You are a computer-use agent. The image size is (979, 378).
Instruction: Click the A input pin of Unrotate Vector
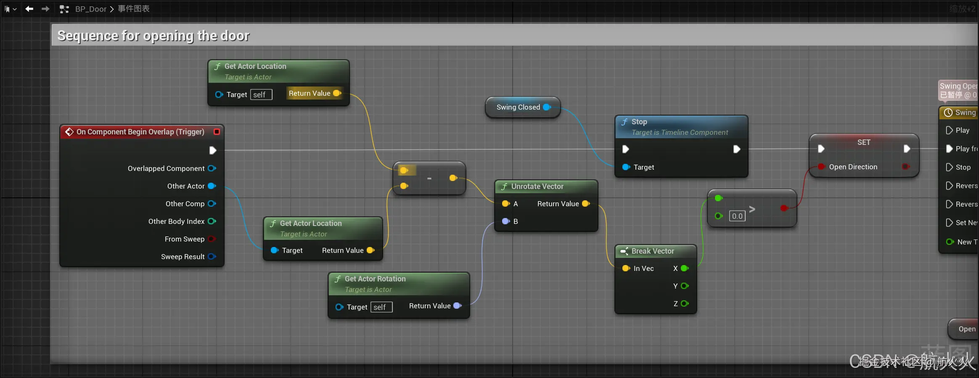tap(506, 204)
